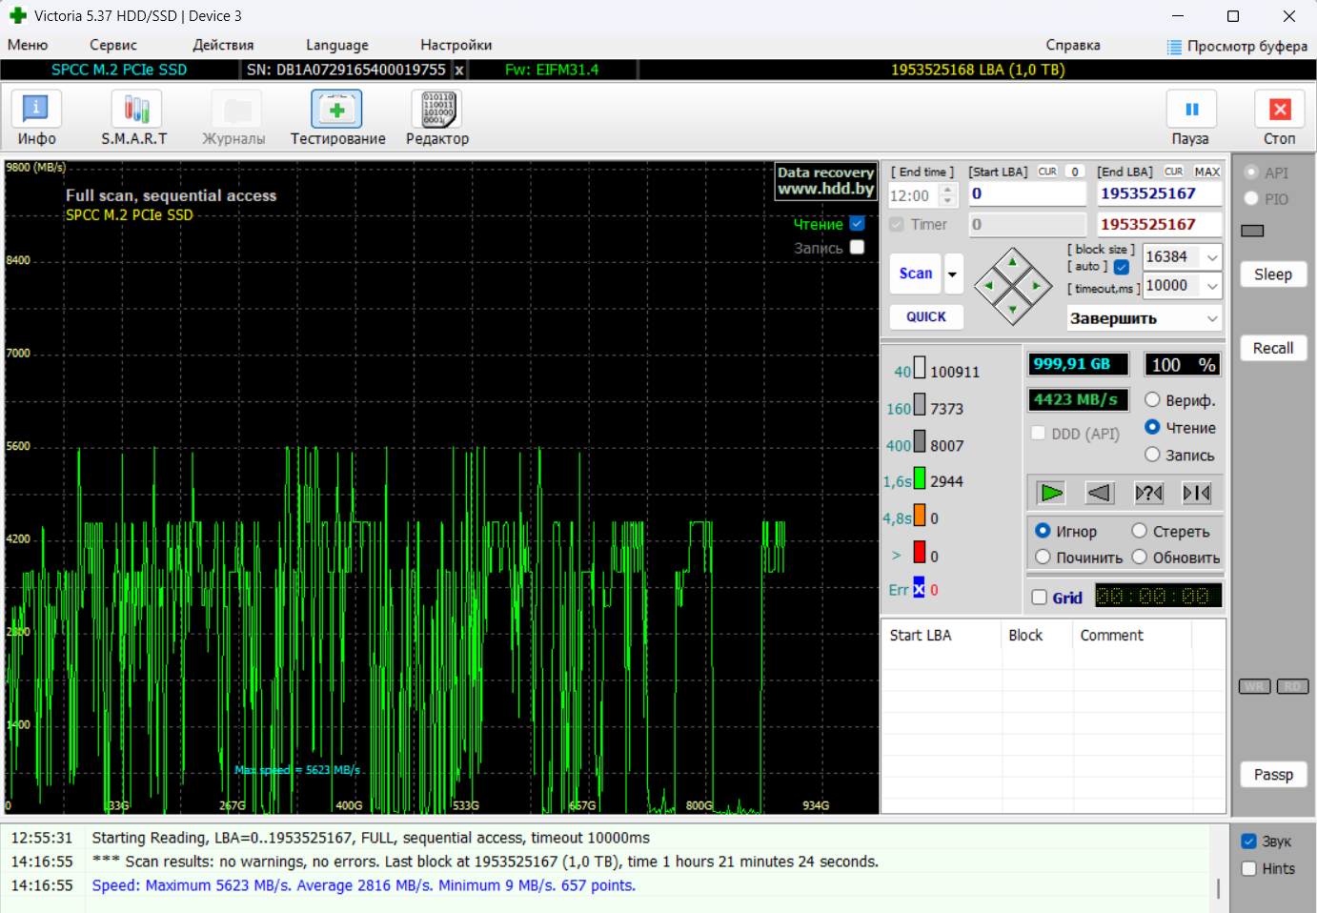Click the Стоп stop icon
1317x913 pixels.
pyautogui.click(x=1279, y=111)
